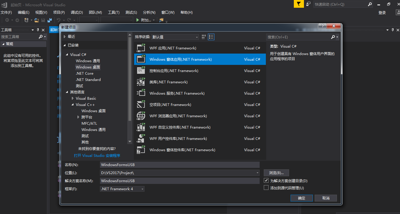400x214 pixels.
Task: Enable 添加到源代码管理 checkbox
Action: [x=266, y=188]
